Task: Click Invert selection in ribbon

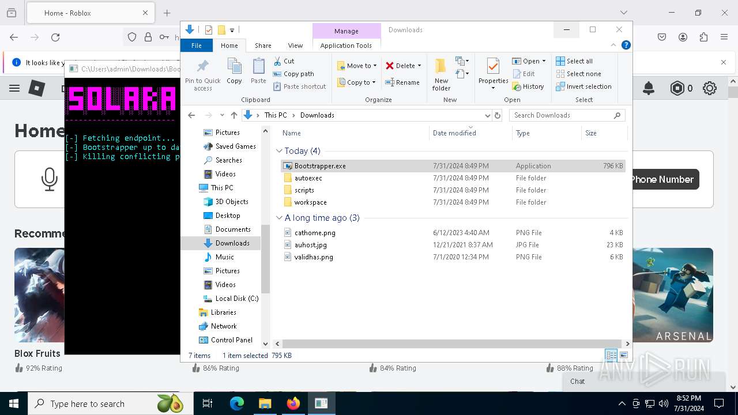Action: click(583, 86)
